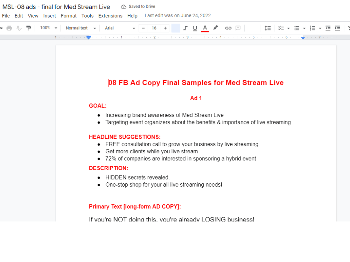Click bullet FREE consultation call line
Viewport: 350px width, 262px height.
(182, 144)
